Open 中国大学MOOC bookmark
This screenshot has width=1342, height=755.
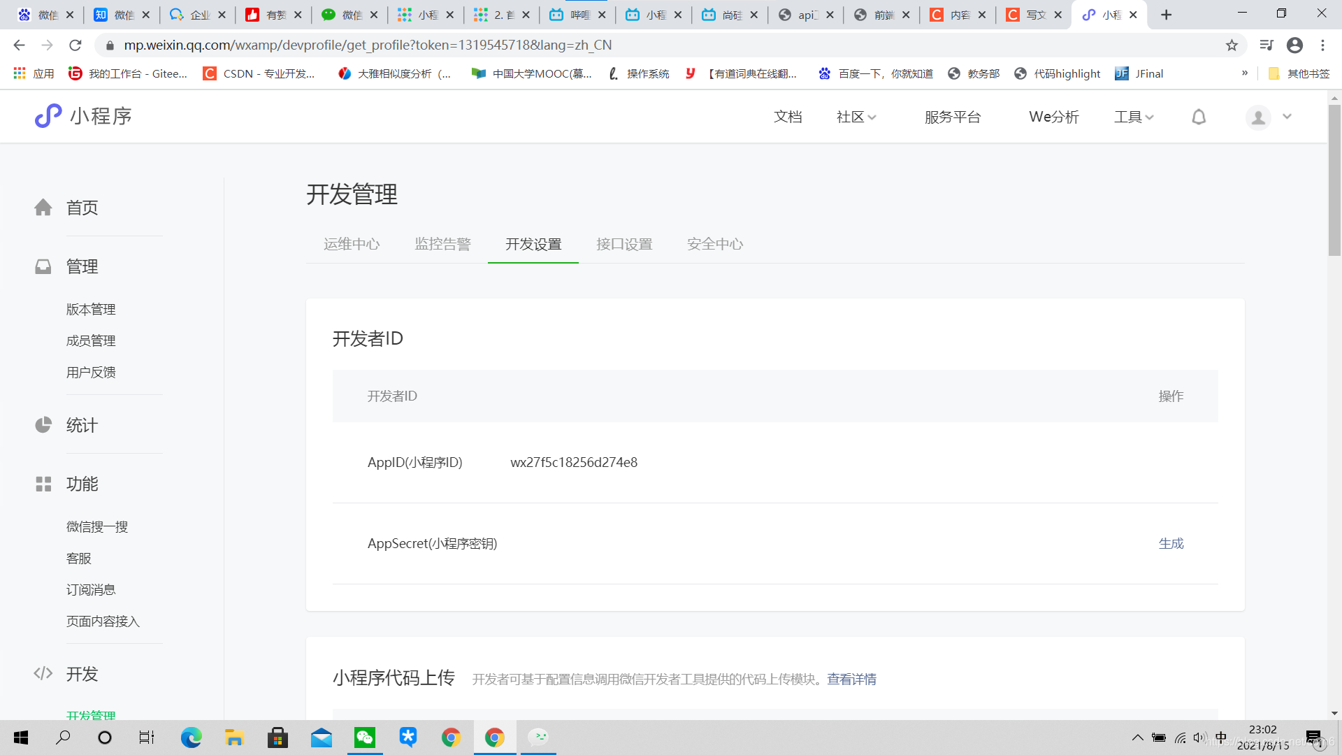click(532, 73)
